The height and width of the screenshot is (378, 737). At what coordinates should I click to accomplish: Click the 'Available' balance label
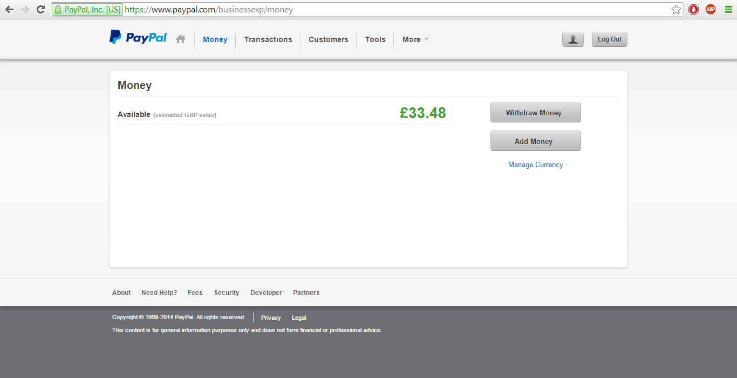[134, 114]
